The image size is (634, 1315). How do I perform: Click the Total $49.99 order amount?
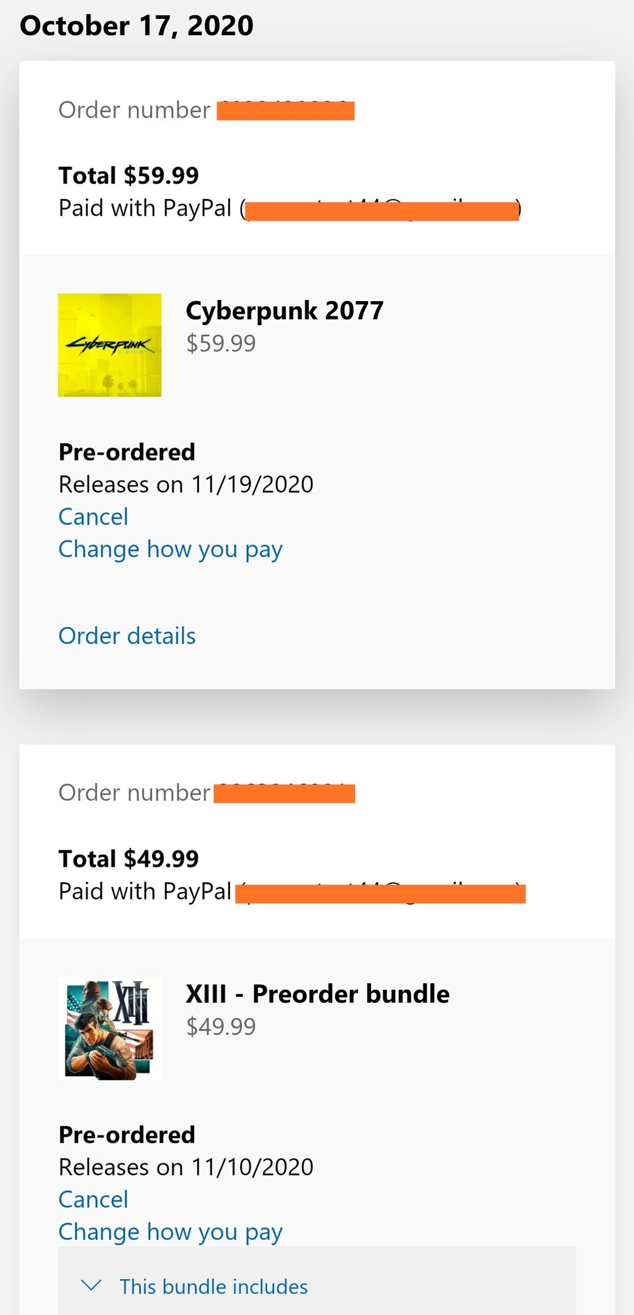pyautogui.click(x=129, y=859)
